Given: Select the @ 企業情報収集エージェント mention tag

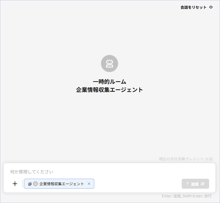Looking at the screenshot, I should pyautogui.click(x=59, y=184).
